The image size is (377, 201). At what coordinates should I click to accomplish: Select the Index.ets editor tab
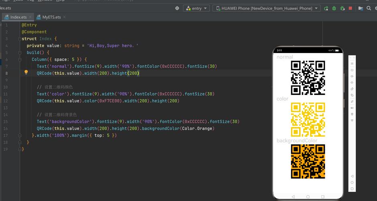pos(18,17)
